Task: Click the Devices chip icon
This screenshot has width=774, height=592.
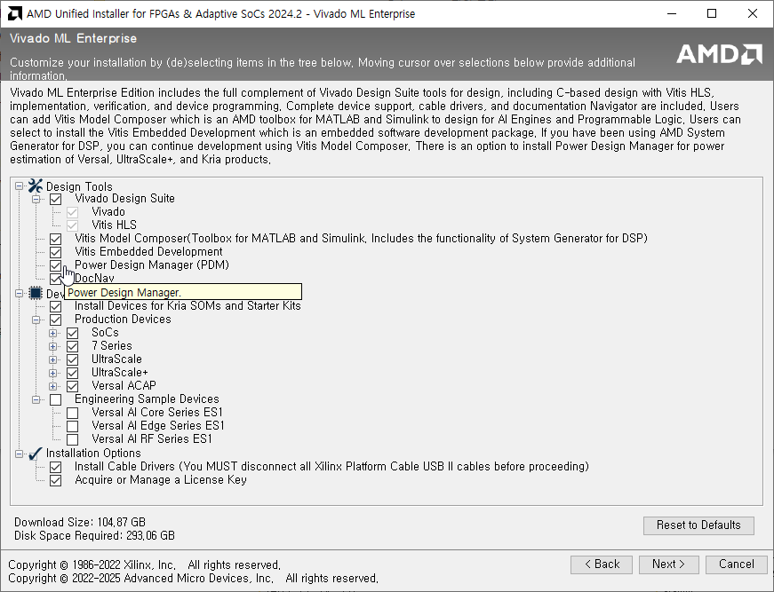Action: point(36,293)
